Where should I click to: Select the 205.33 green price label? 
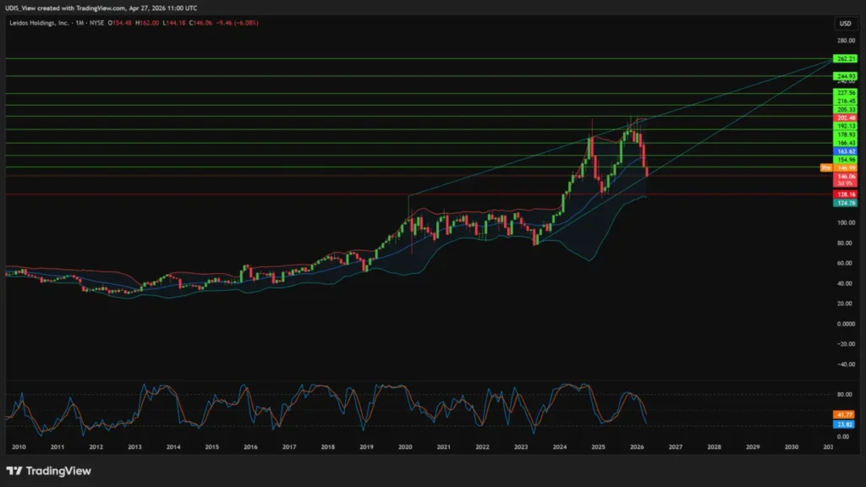[845, 109]
